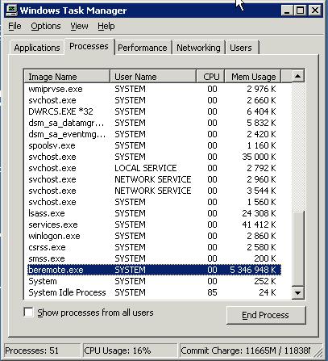Click the CPU value 85
The width and height of the screenshot is (328, 361).
(212, 292)
